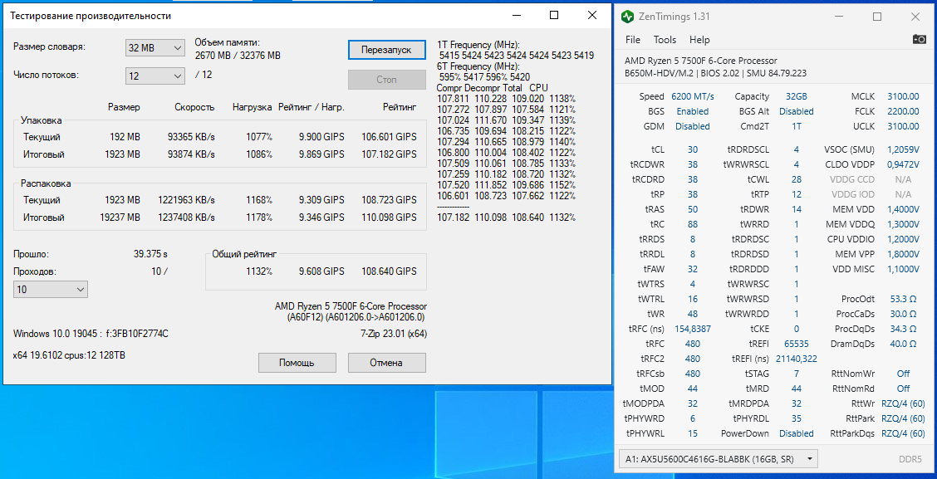Open the Help menu in ZenTimings
This screenshot has width=937, height=479.
[x=699, y=40]
